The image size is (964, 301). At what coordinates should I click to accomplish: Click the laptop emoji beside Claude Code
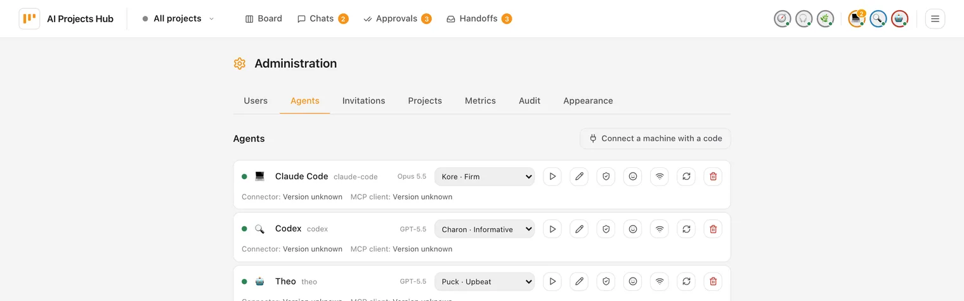[259, 176]
